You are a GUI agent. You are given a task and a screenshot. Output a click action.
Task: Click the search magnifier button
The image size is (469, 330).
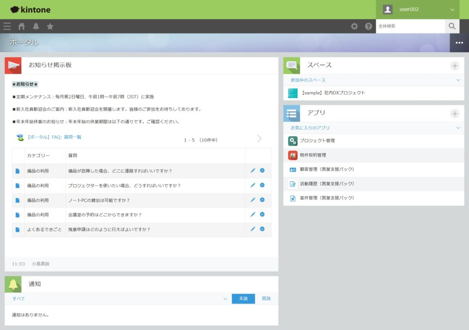click(x=452, y=26)
